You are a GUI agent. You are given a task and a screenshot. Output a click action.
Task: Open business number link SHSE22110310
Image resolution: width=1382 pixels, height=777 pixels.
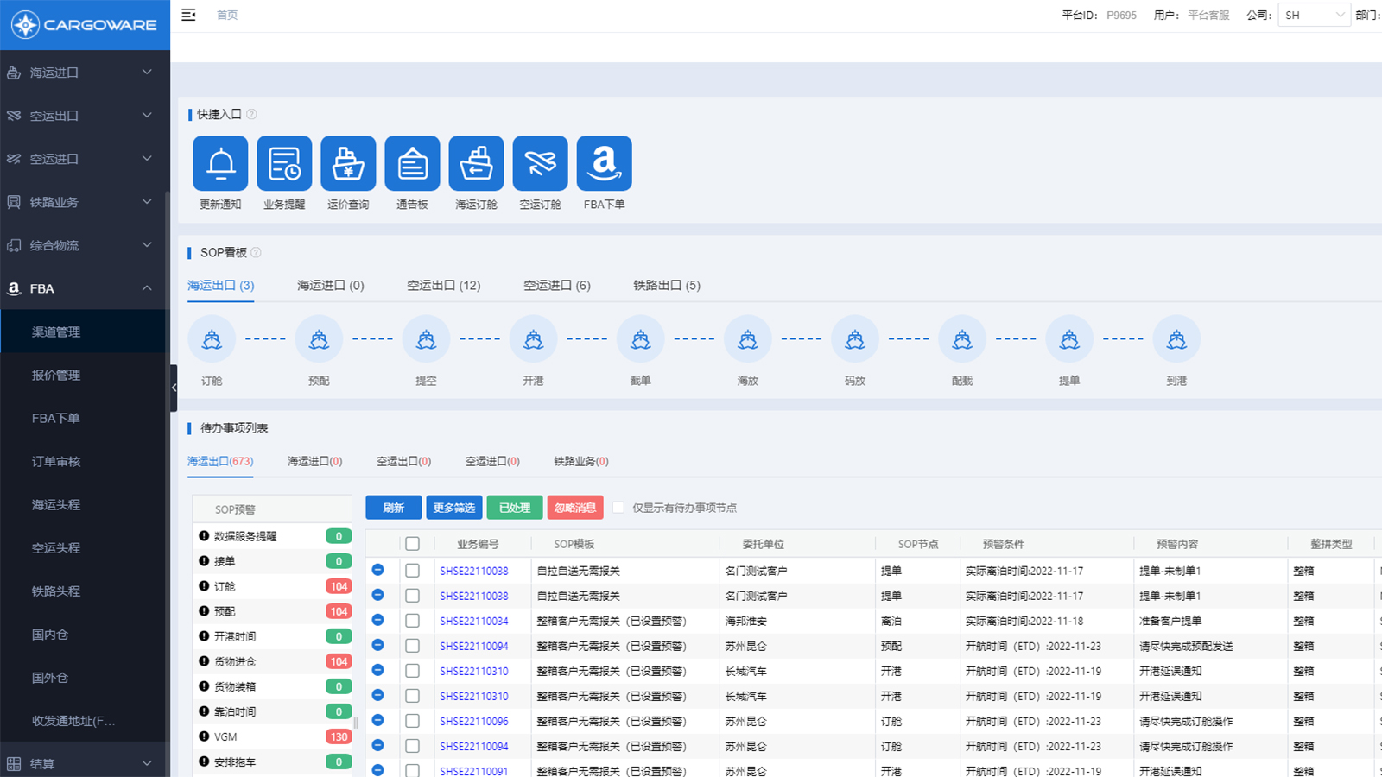473,671
